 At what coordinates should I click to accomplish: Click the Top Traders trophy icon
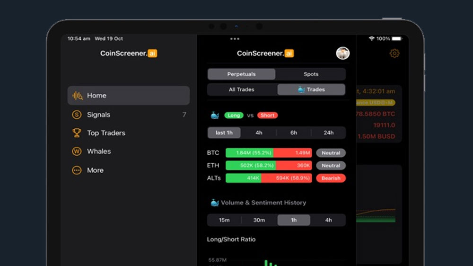(77, 133)
